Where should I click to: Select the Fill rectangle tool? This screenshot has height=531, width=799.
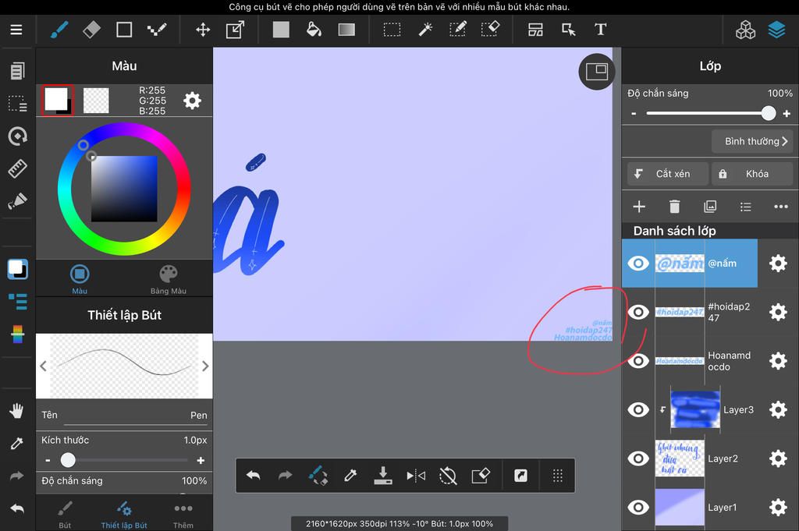(x=281, y=30)
